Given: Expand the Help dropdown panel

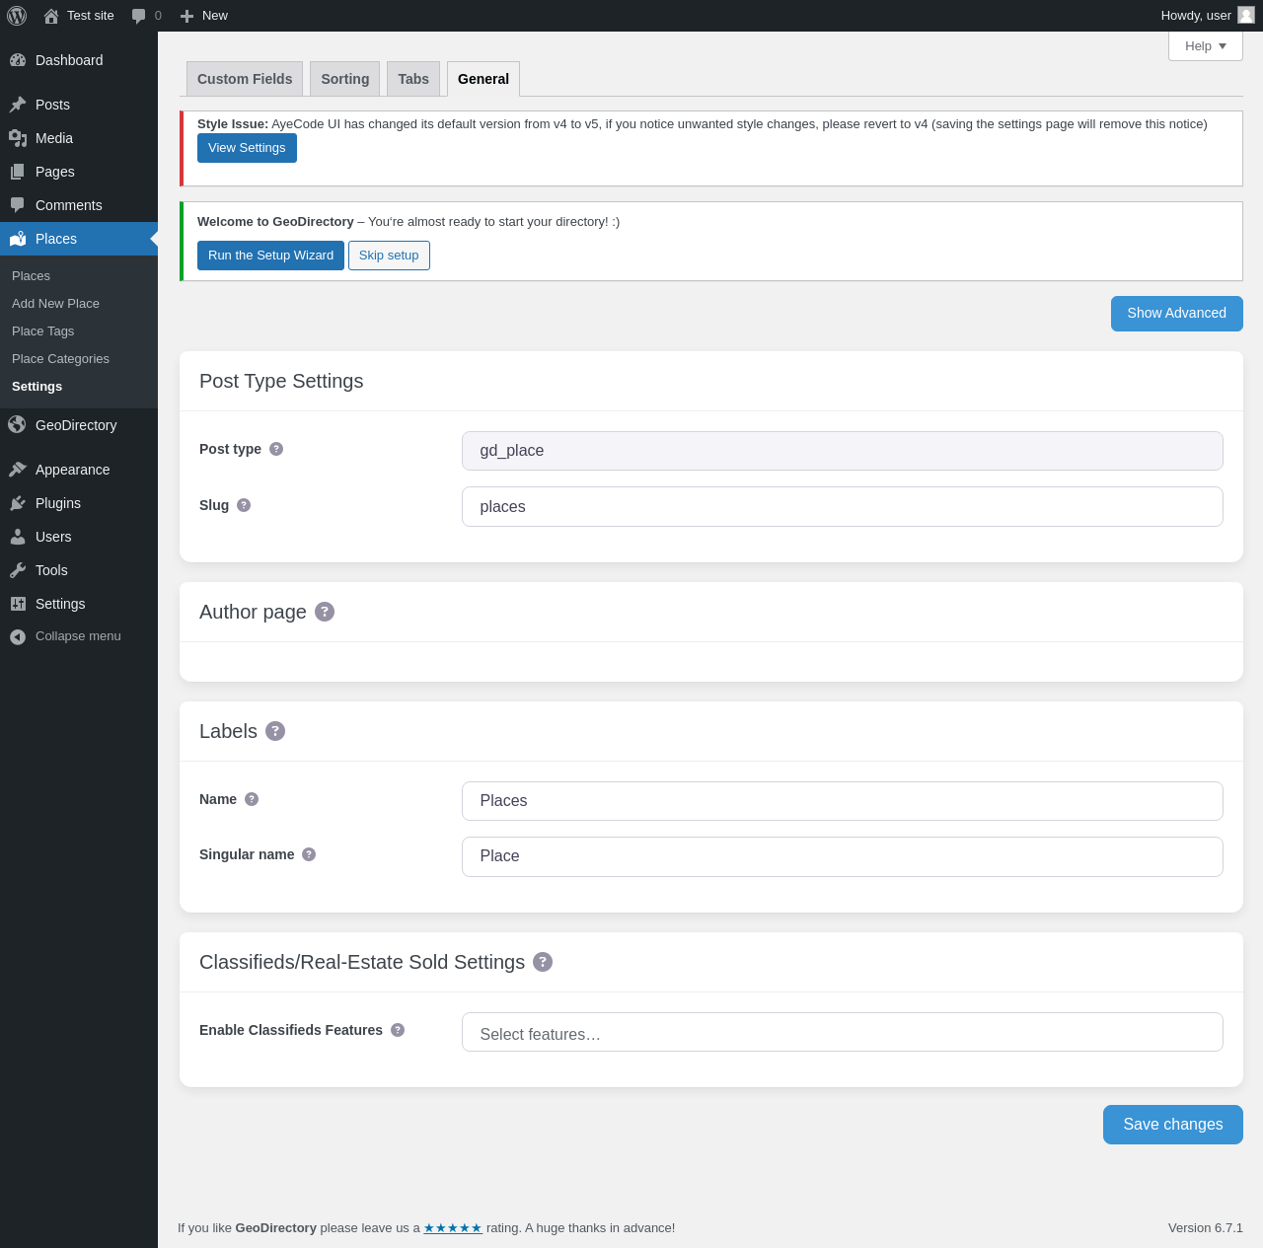Looking at the screenshot, I should [1206, 46].
